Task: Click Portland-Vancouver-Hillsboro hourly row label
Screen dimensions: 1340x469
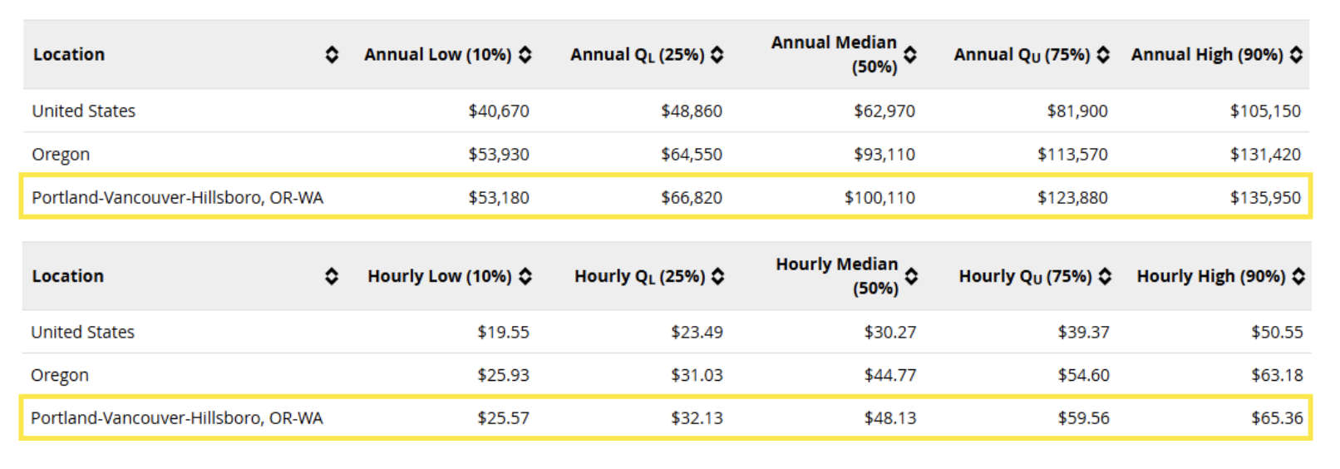Action: click(x=176, y=418)
